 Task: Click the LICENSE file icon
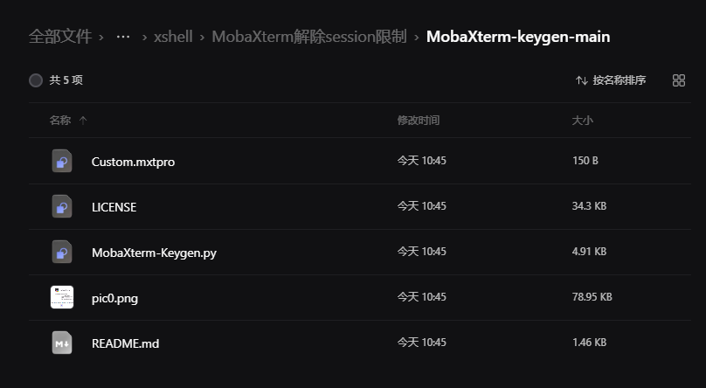click(x=61, y=206)
